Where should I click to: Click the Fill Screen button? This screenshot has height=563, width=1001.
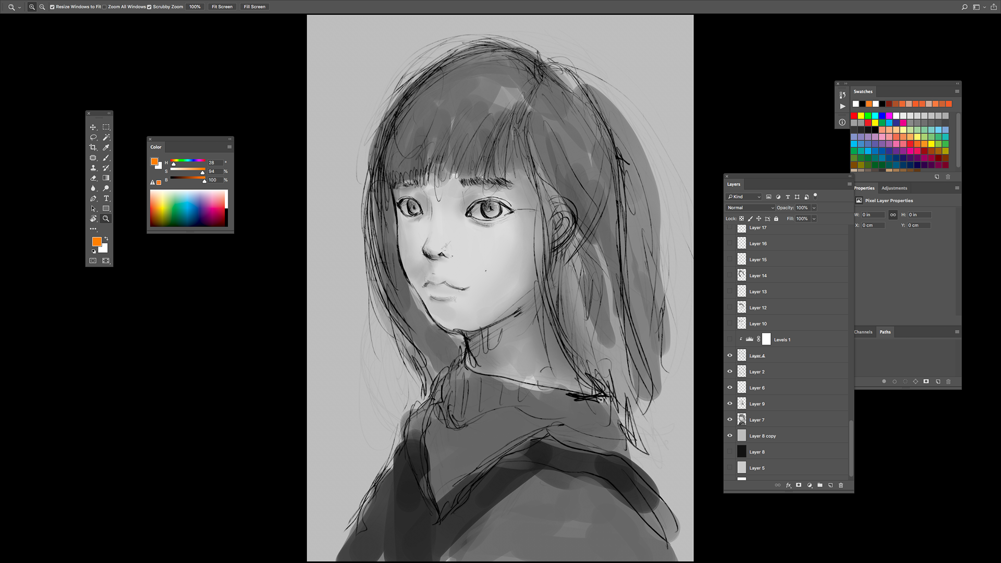(254, 7)
